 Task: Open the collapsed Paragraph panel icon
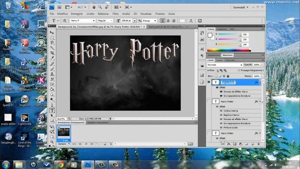(202, 56)
